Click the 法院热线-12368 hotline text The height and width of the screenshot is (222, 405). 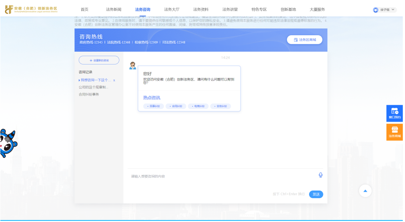119,42
